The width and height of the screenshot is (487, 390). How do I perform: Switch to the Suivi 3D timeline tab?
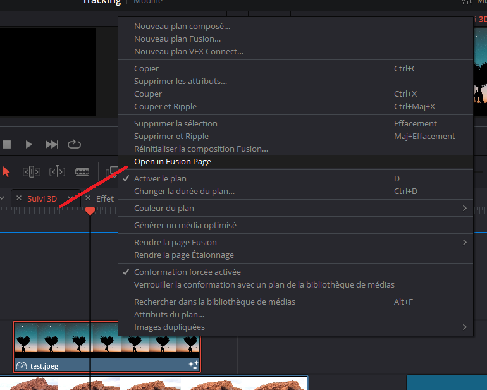click(x=42, y=198)
